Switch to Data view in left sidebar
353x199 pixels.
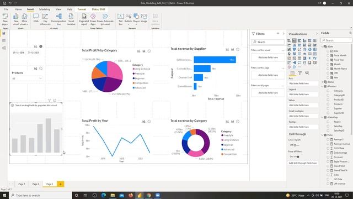pos(4,40)
